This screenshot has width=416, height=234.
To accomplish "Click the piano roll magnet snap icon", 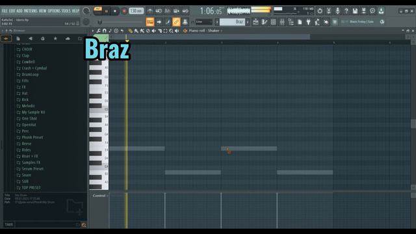I will tap(104, 31).
